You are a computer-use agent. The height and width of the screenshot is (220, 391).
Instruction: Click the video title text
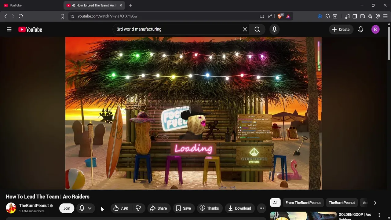(48, 196)
